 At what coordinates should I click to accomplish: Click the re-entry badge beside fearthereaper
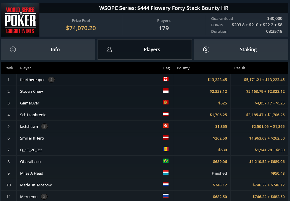tap(51, 80)
